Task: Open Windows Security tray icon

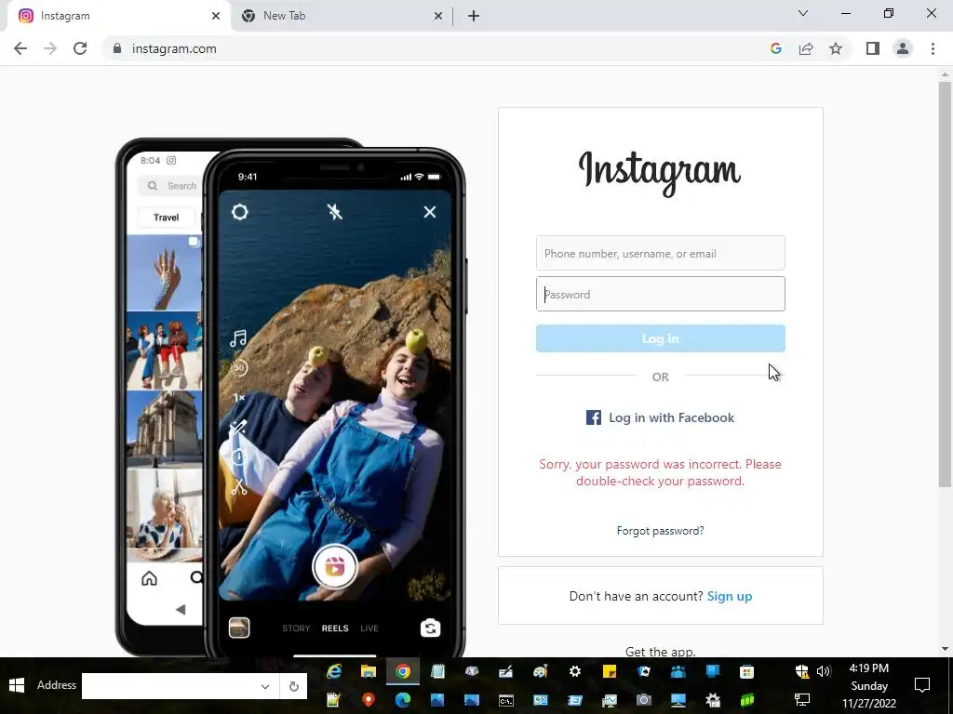Action: coord(801,671)
